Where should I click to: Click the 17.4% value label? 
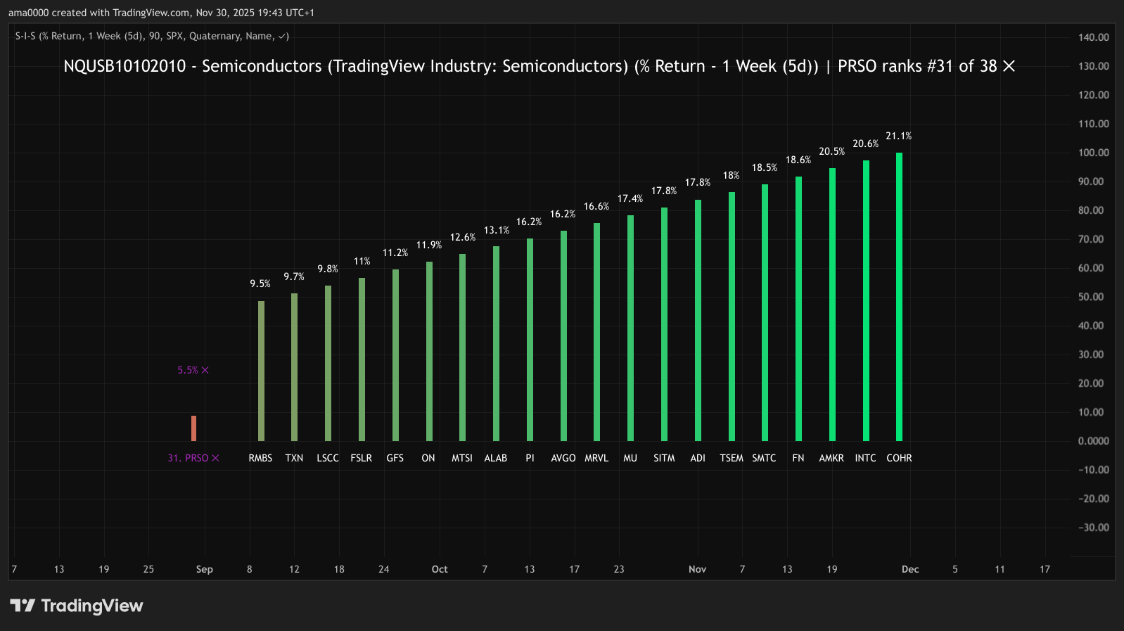coord(630,198)
